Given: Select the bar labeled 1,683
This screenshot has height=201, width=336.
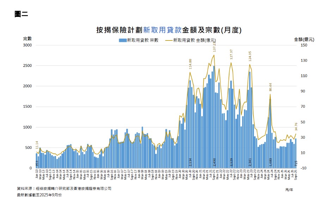Looking at the screenshot, I should [x=270, y=134].
